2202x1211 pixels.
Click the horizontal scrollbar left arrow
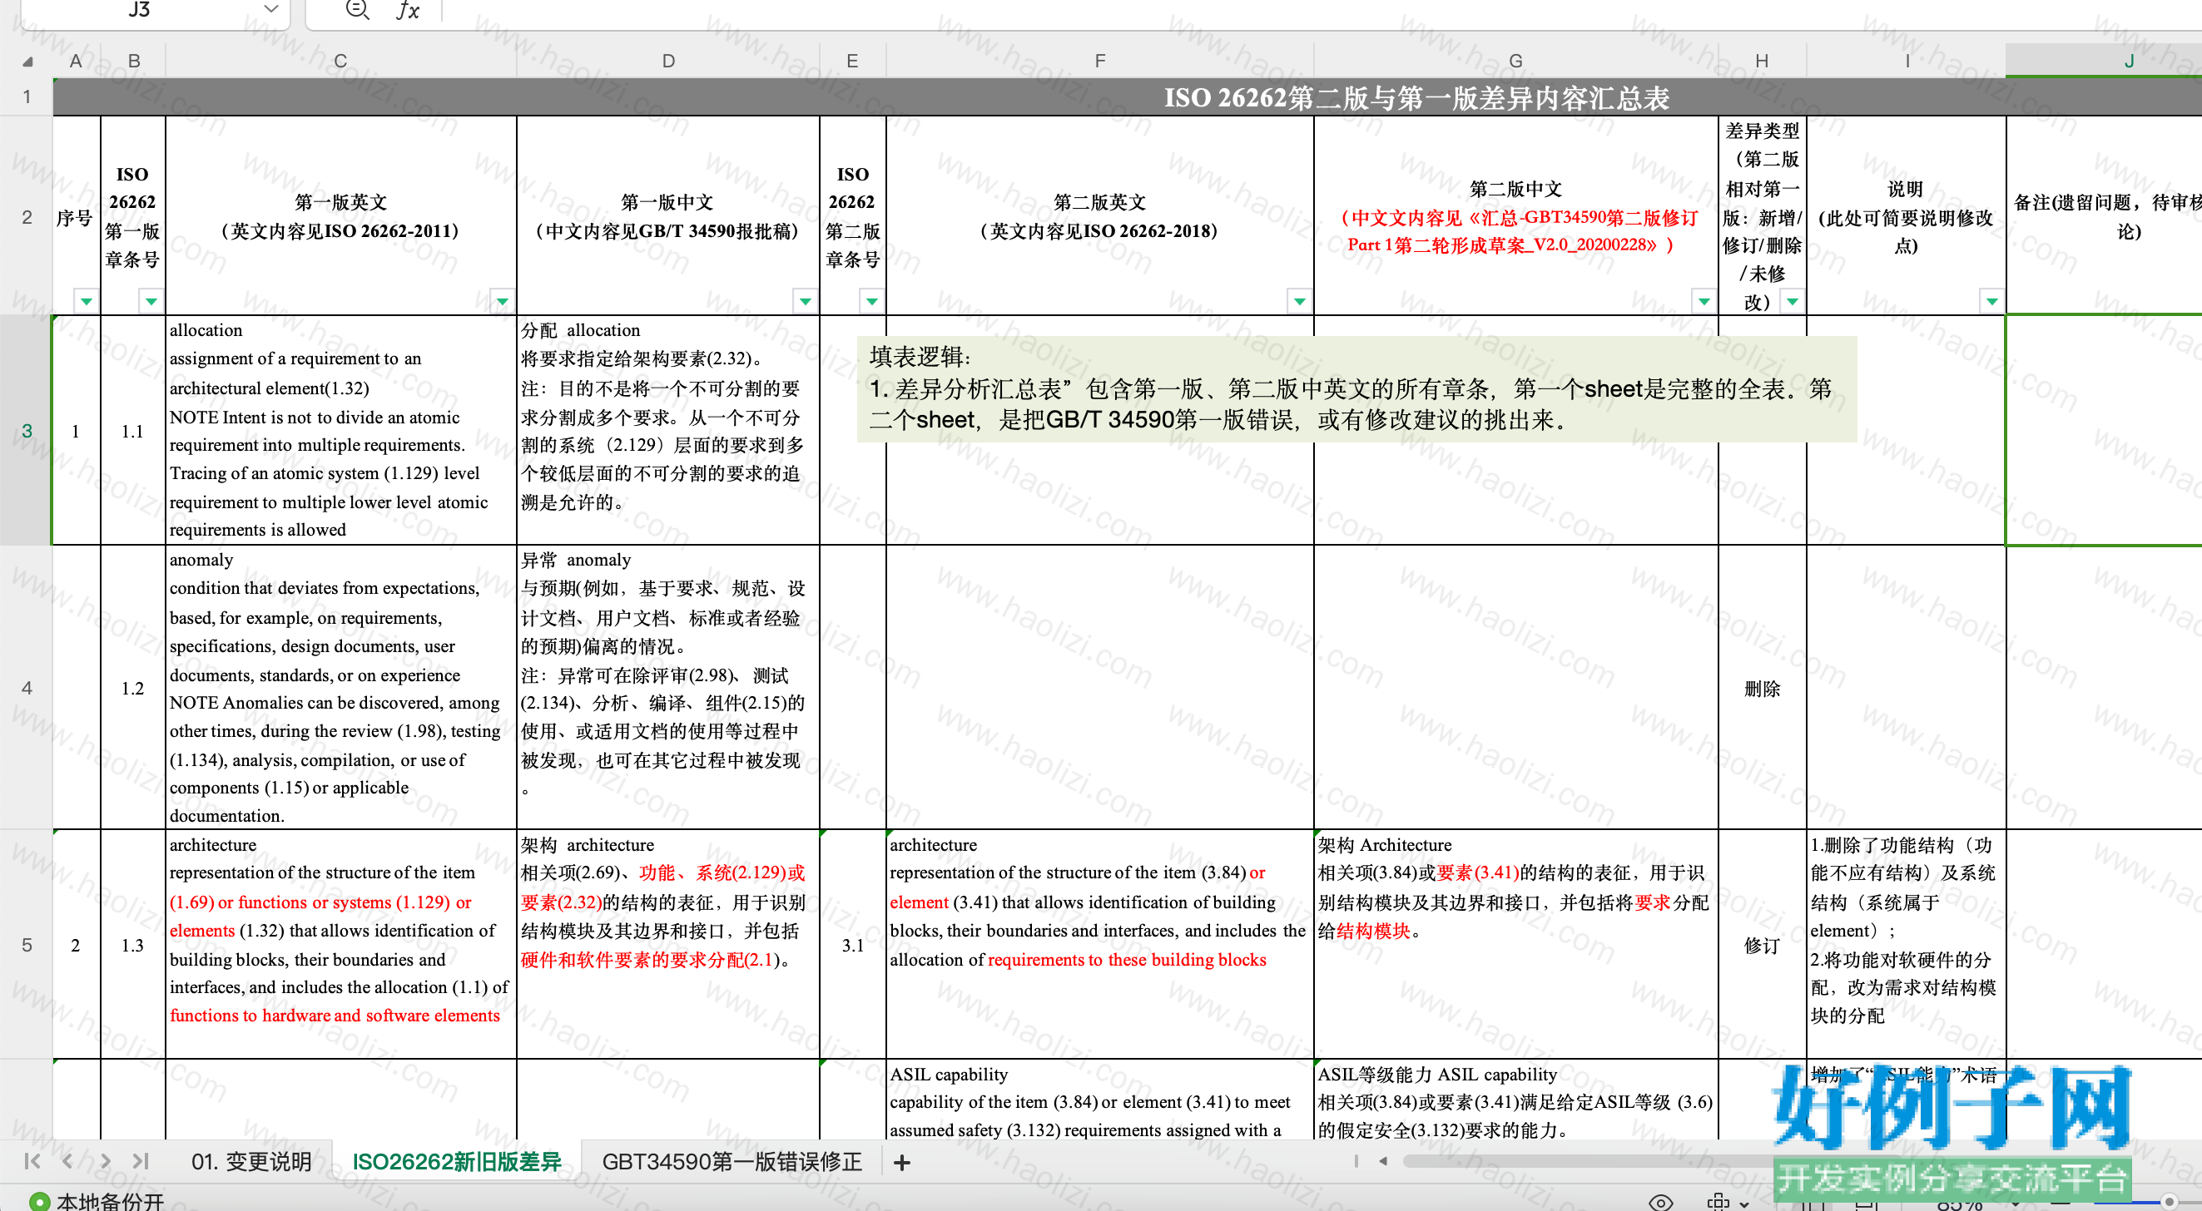[x=1383, y=1160]
